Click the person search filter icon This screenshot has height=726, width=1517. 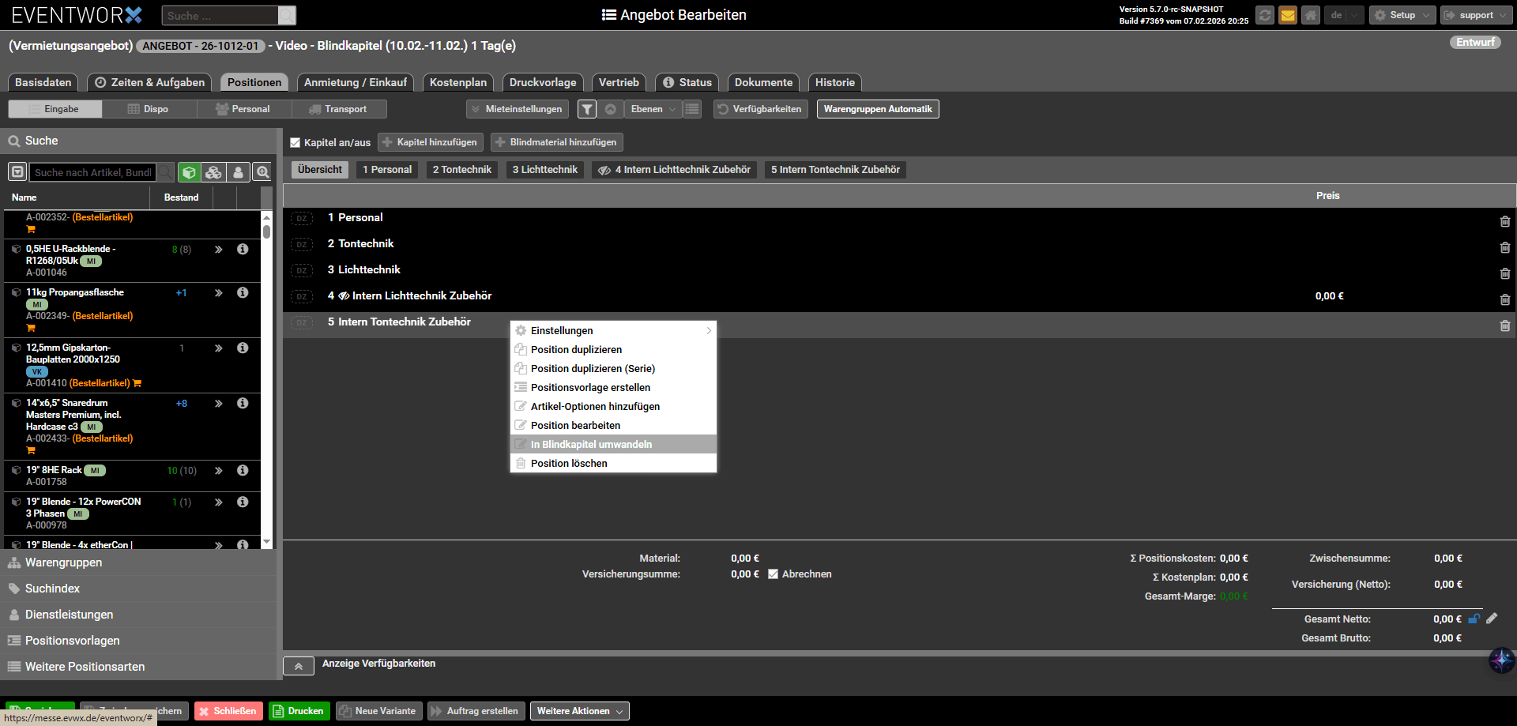[238, 172]
